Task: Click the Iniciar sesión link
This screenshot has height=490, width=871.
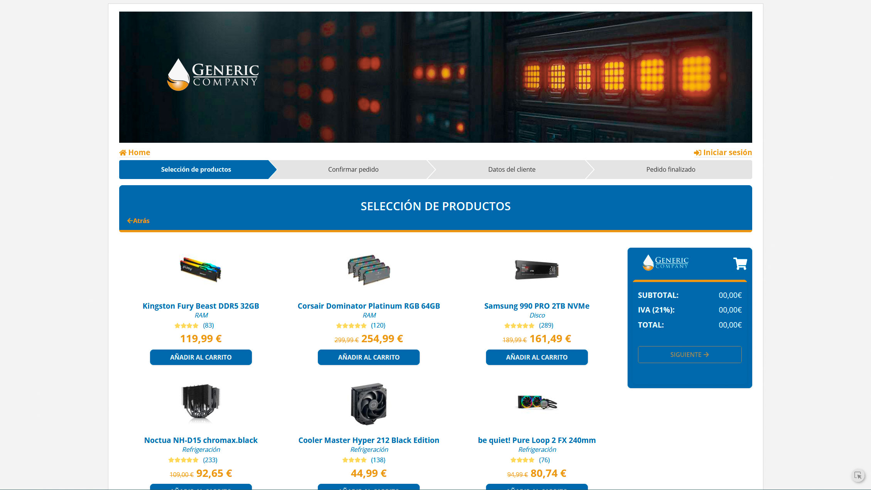Action: click(x=727, y=152)
